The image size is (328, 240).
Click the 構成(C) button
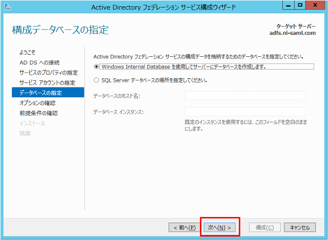(264, 227)
